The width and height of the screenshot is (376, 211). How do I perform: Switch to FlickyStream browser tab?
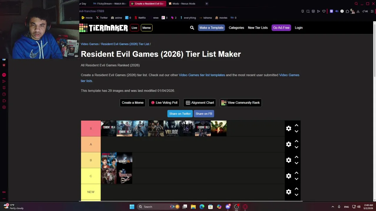point(109,4)
